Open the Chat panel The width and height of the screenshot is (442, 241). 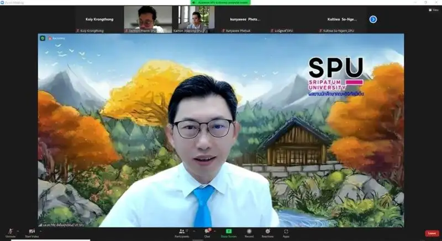[x=207, y=232]
